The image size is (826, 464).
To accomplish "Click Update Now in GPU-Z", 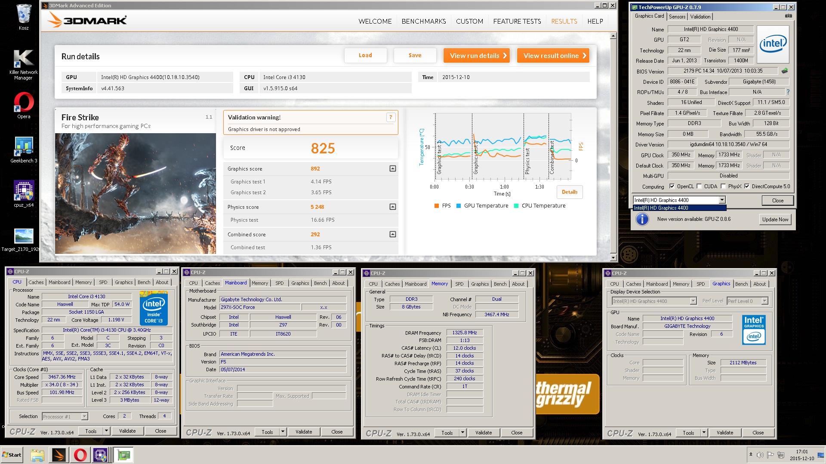I will click(x=775, y=220).
